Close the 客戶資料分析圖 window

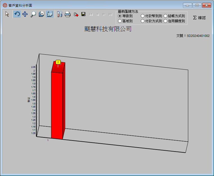point(207,5)
